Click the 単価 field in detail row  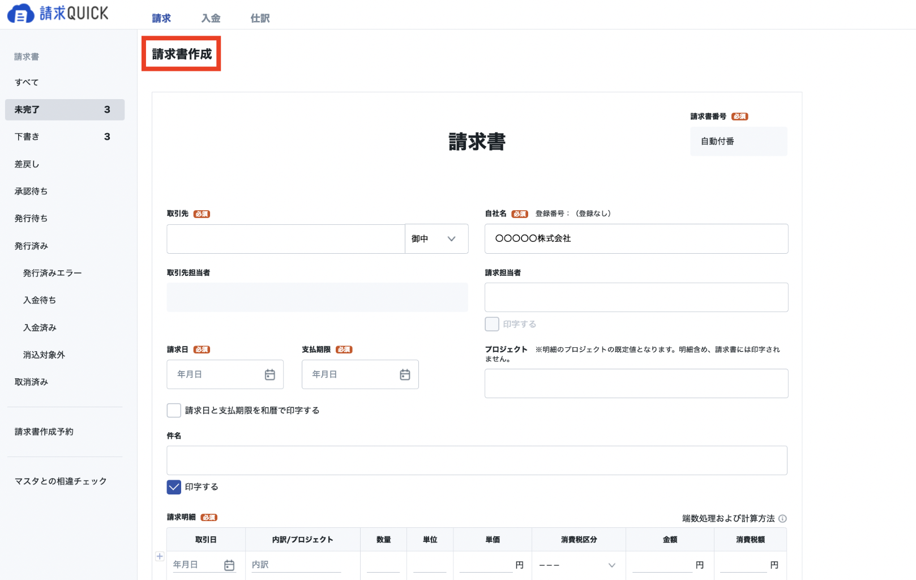(486, 565)
